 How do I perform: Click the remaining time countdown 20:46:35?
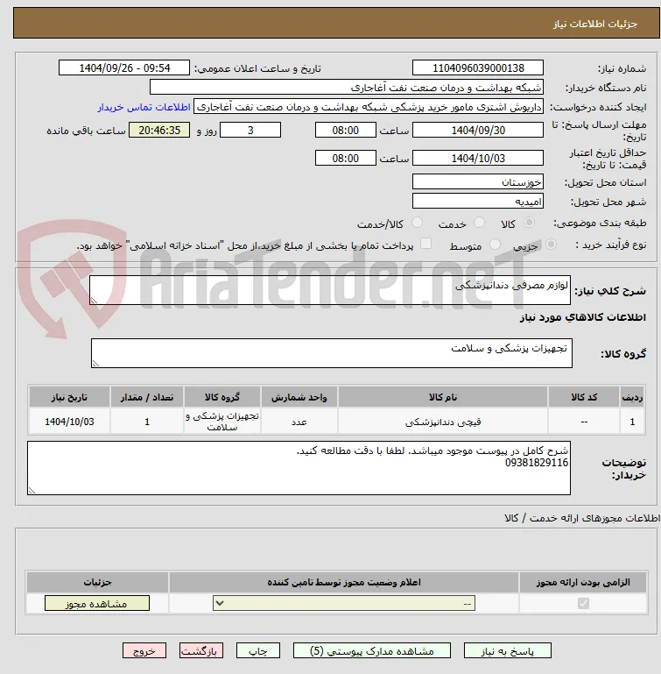point(159,130)
